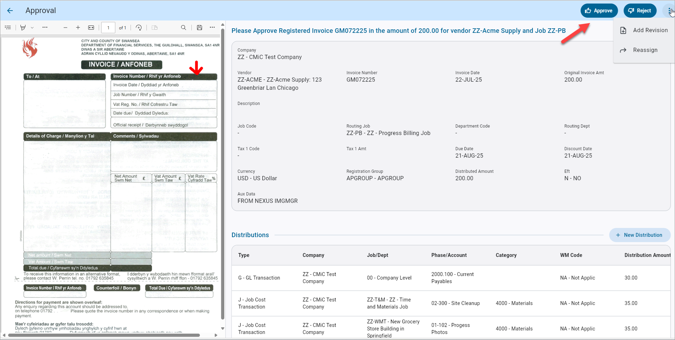Viewport: 675px width, 340px height.
Task: Approve the registered invoice
Action: coord(599,11)
